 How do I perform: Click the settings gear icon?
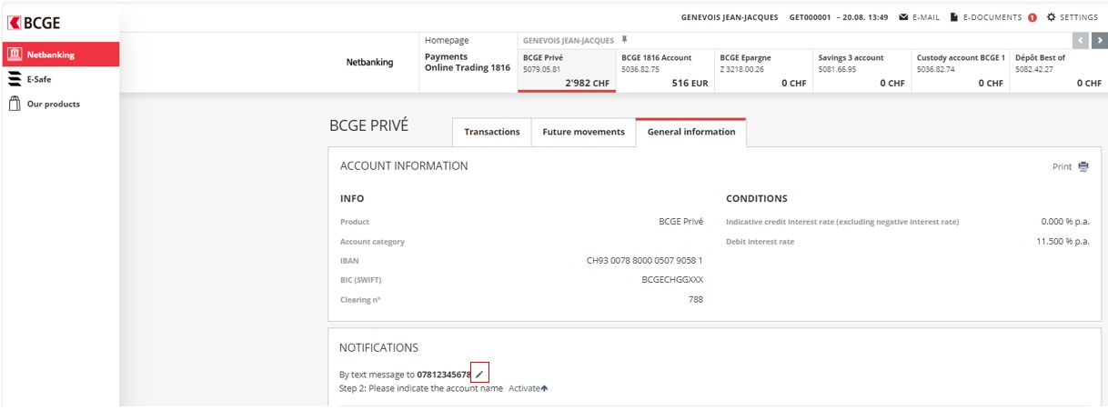(1052, 17)
